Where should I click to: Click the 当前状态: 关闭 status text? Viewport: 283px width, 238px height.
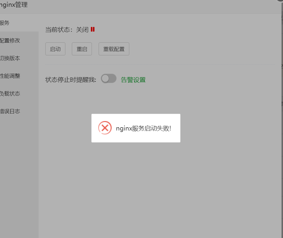point(67,29)
